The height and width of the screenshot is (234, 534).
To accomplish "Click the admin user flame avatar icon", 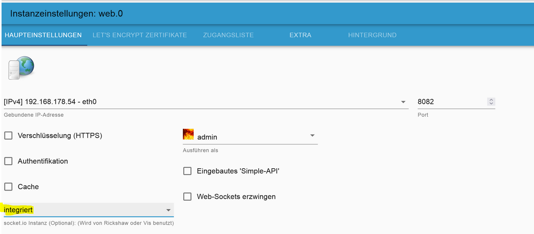I will (x=188, y=135).
